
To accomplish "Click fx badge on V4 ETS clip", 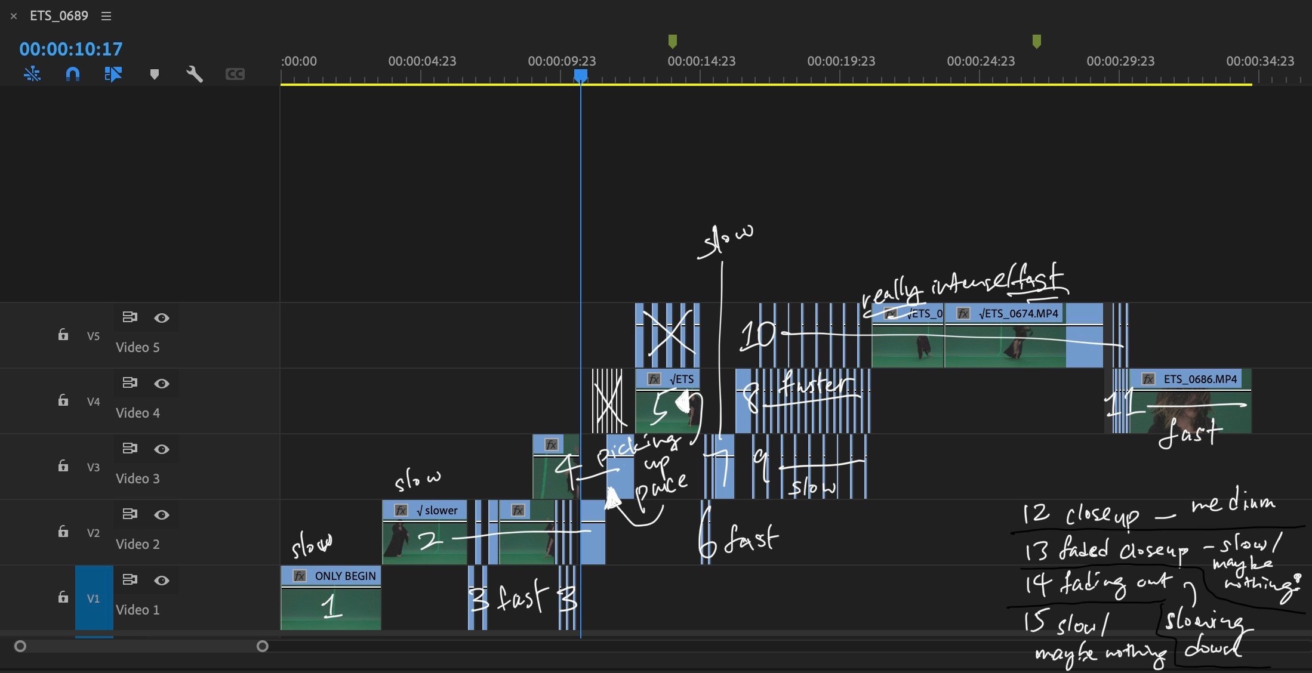I will 654,379.
